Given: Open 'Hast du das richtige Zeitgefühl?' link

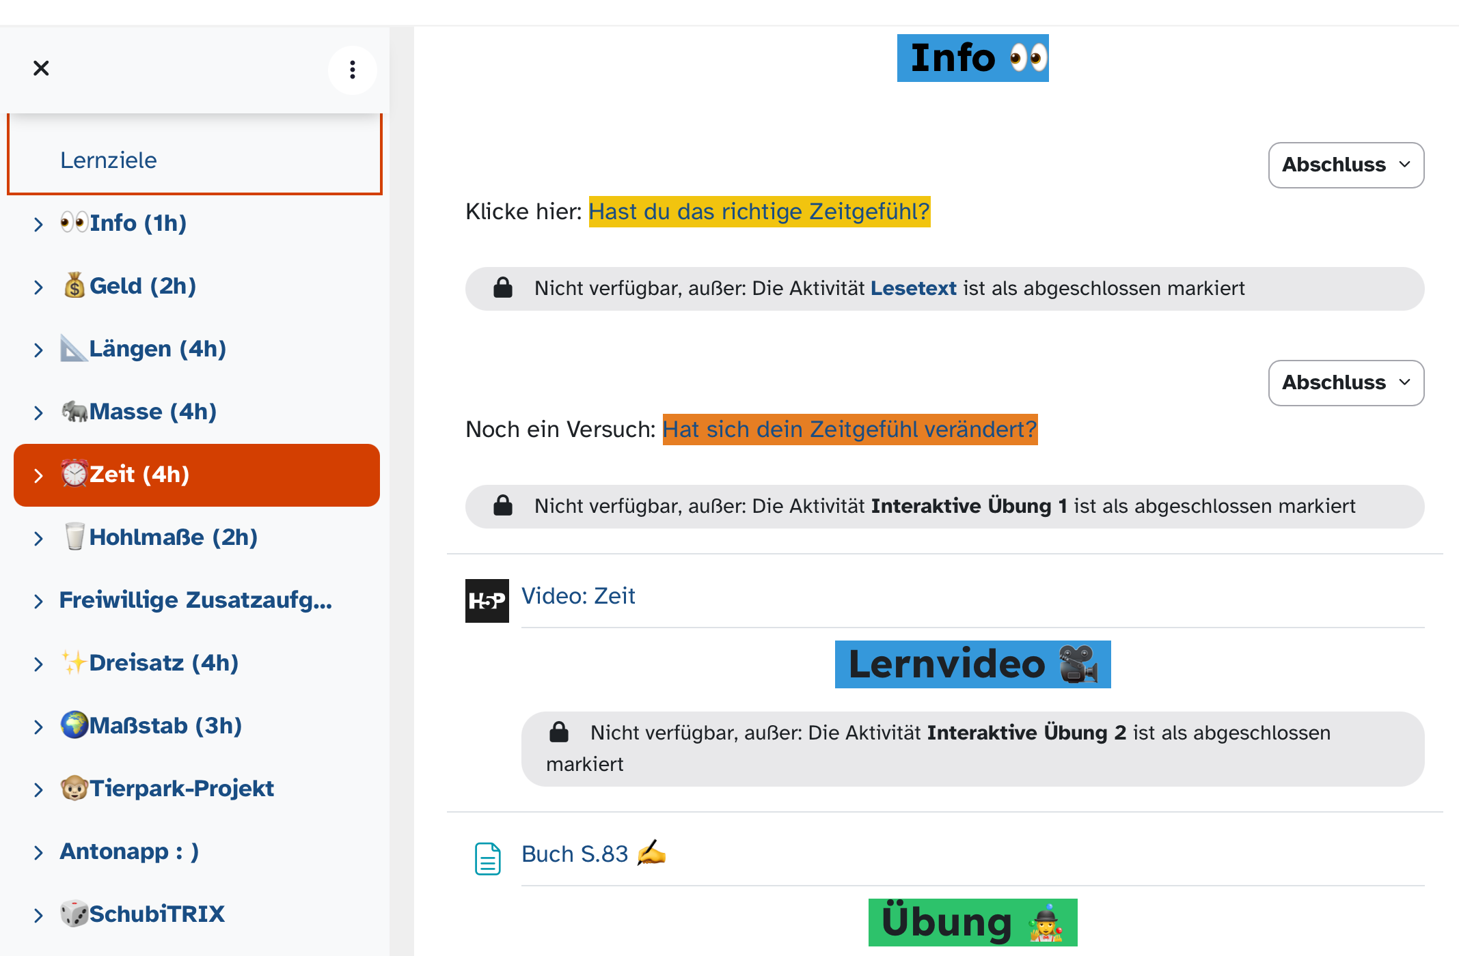Looking at the screenshot, I should [x=759, y=212].
